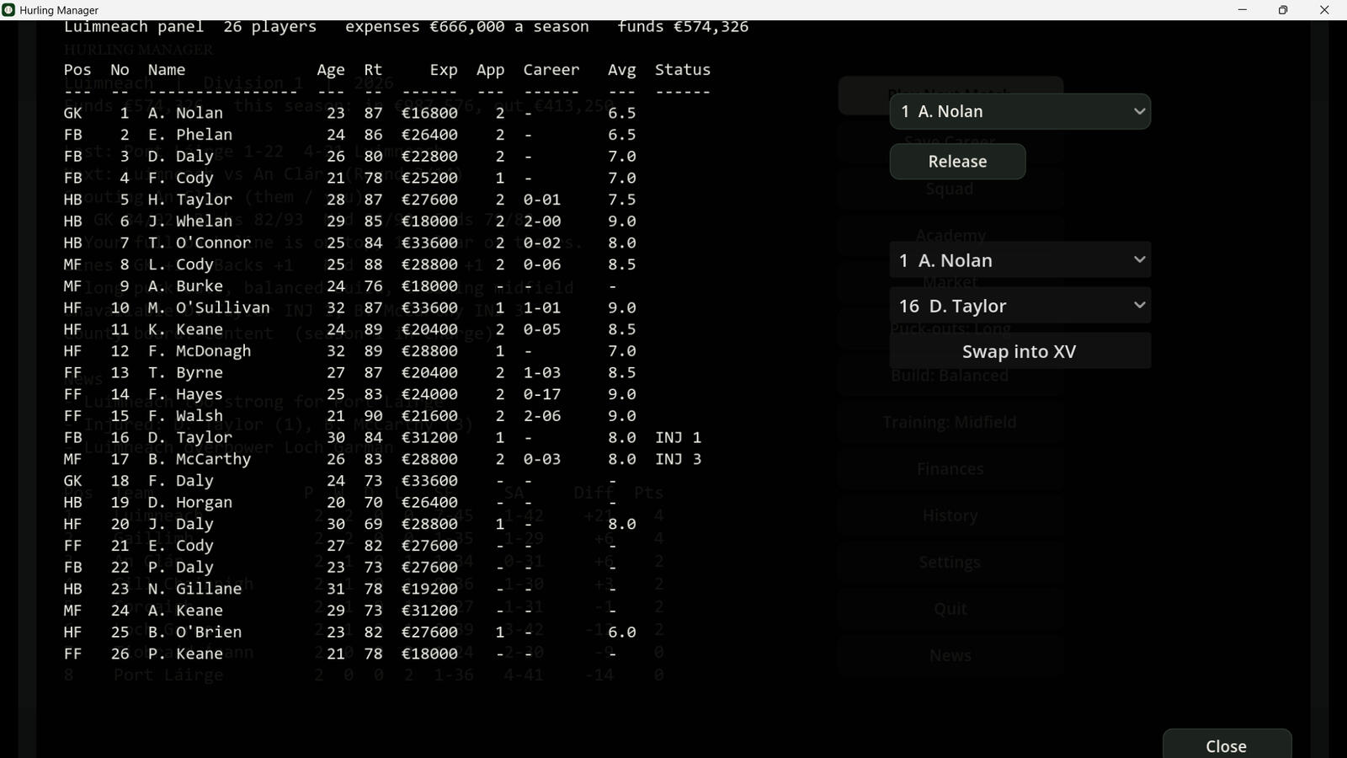Expand the dropdown showing 16 D. Taylor
Viewport: 1347px width, 758px height.
[1020, 306]
